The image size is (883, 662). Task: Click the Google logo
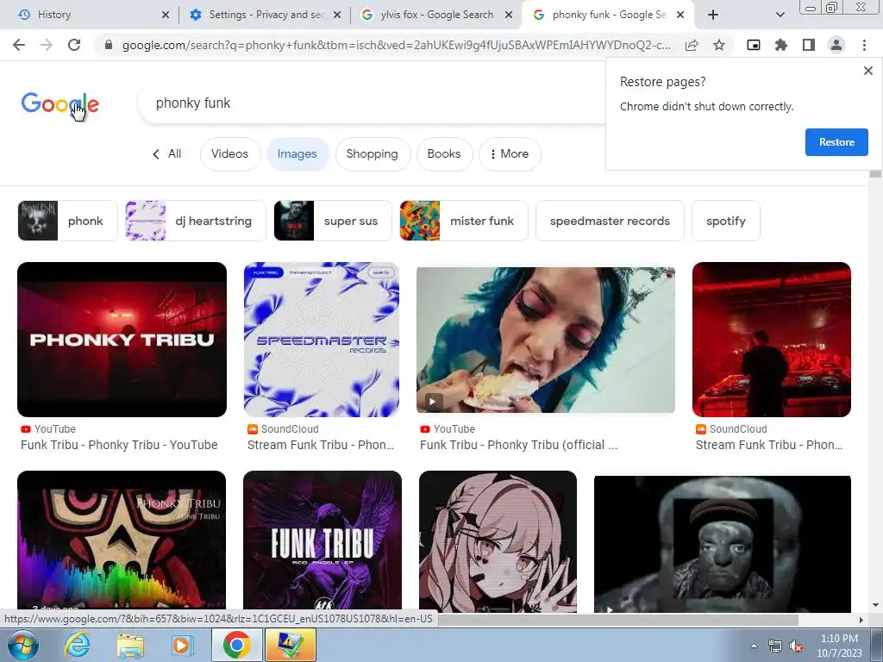pyautogui.click(x=60, y=103)
